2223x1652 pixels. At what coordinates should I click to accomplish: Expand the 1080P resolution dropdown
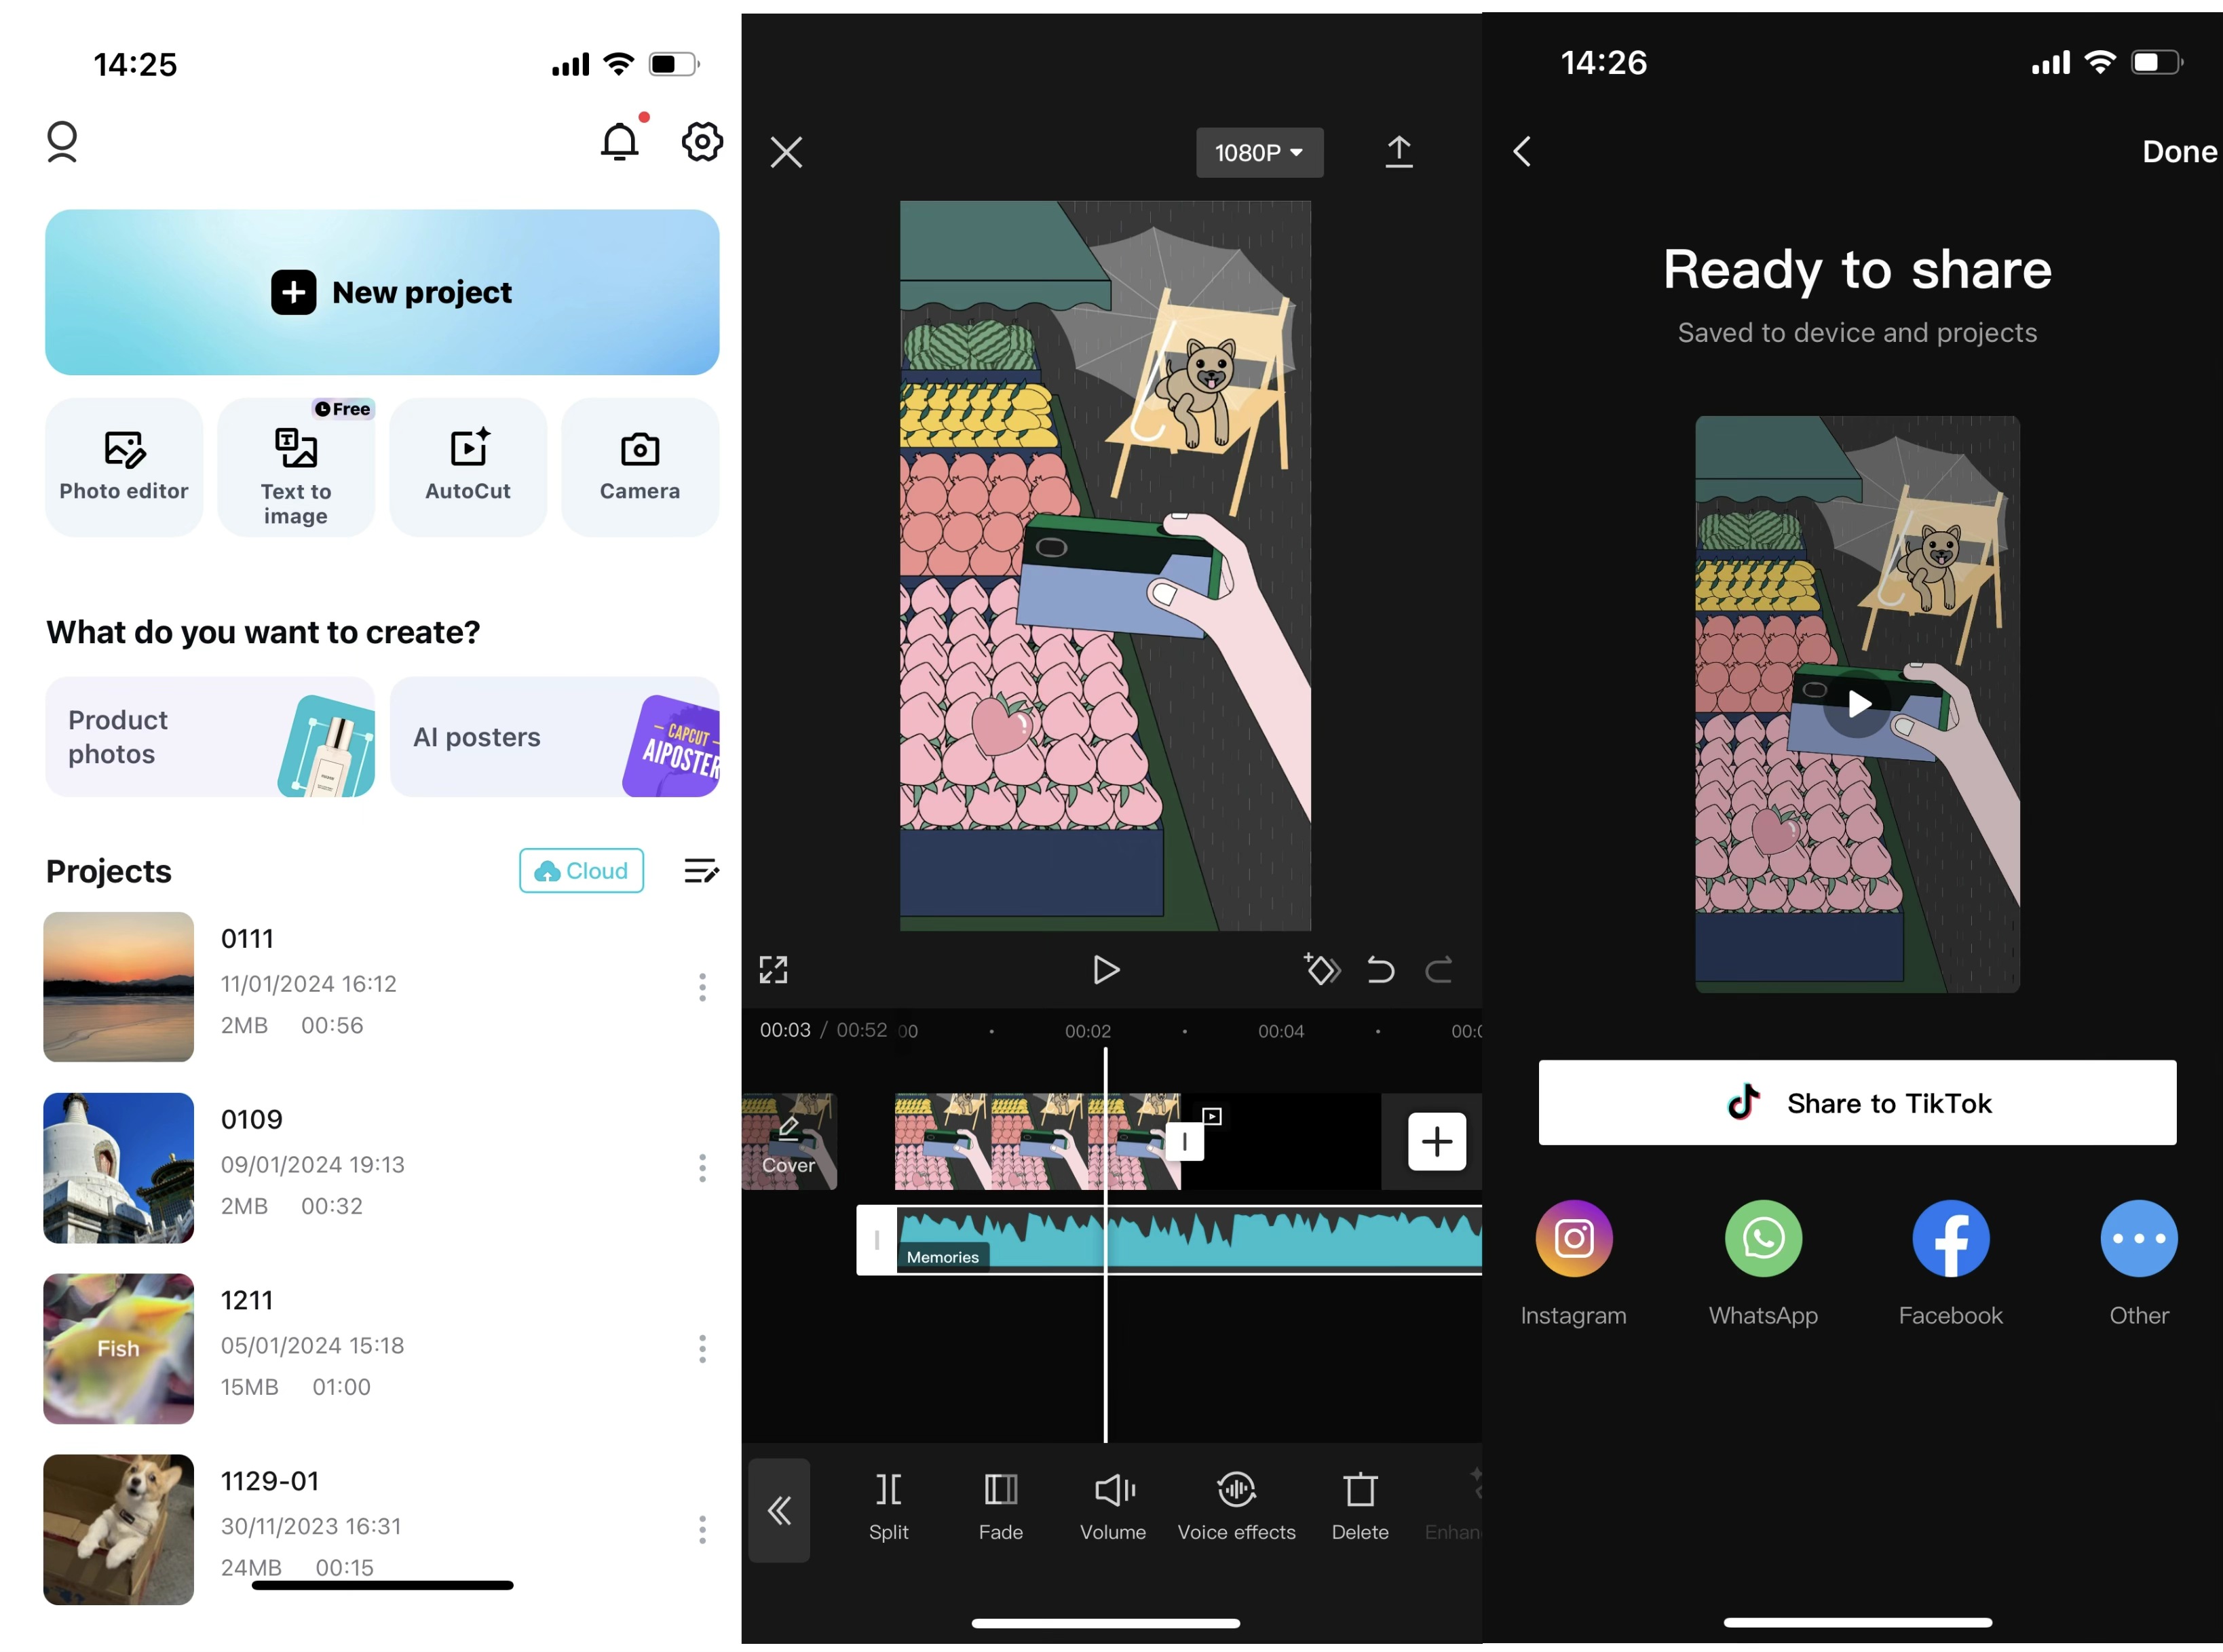[x=1260, y=153]
